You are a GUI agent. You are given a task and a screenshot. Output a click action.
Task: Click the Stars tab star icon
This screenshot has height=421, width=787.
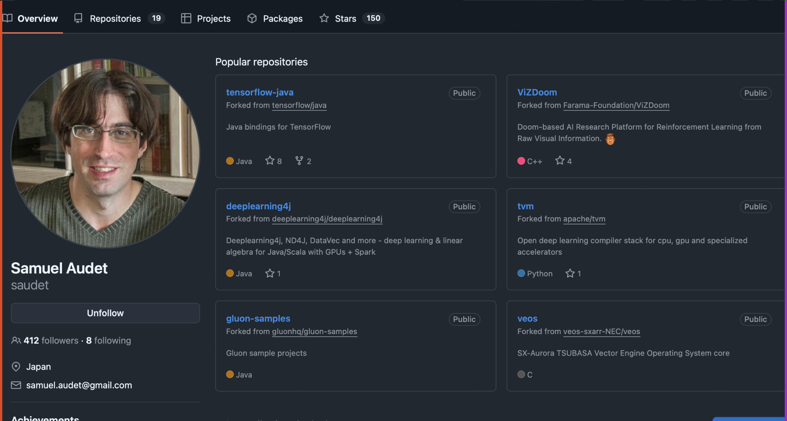click(324, 18)
